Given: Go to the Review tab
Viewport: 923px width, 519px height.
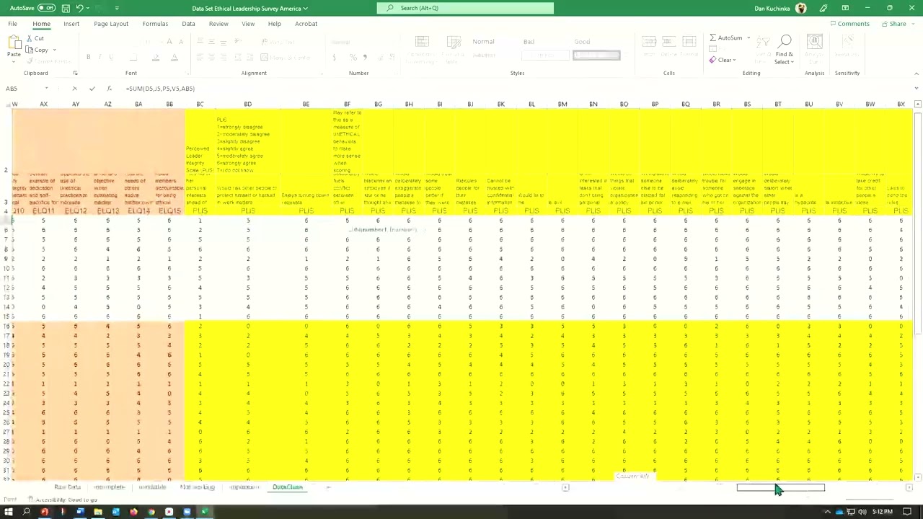Looking at the screenshot, I should [x=218, y=24].
